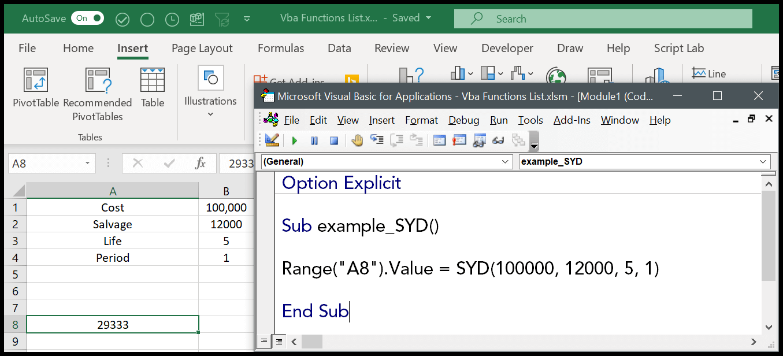Run the example_SYD macro with the green Run button
Viewport: 783px width, 356px height.
(295, 140)
